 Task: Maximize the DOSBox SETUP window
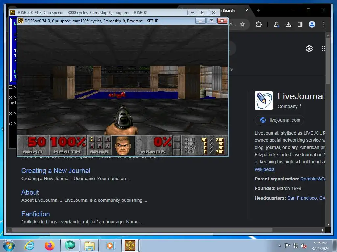tap(211, 21)
